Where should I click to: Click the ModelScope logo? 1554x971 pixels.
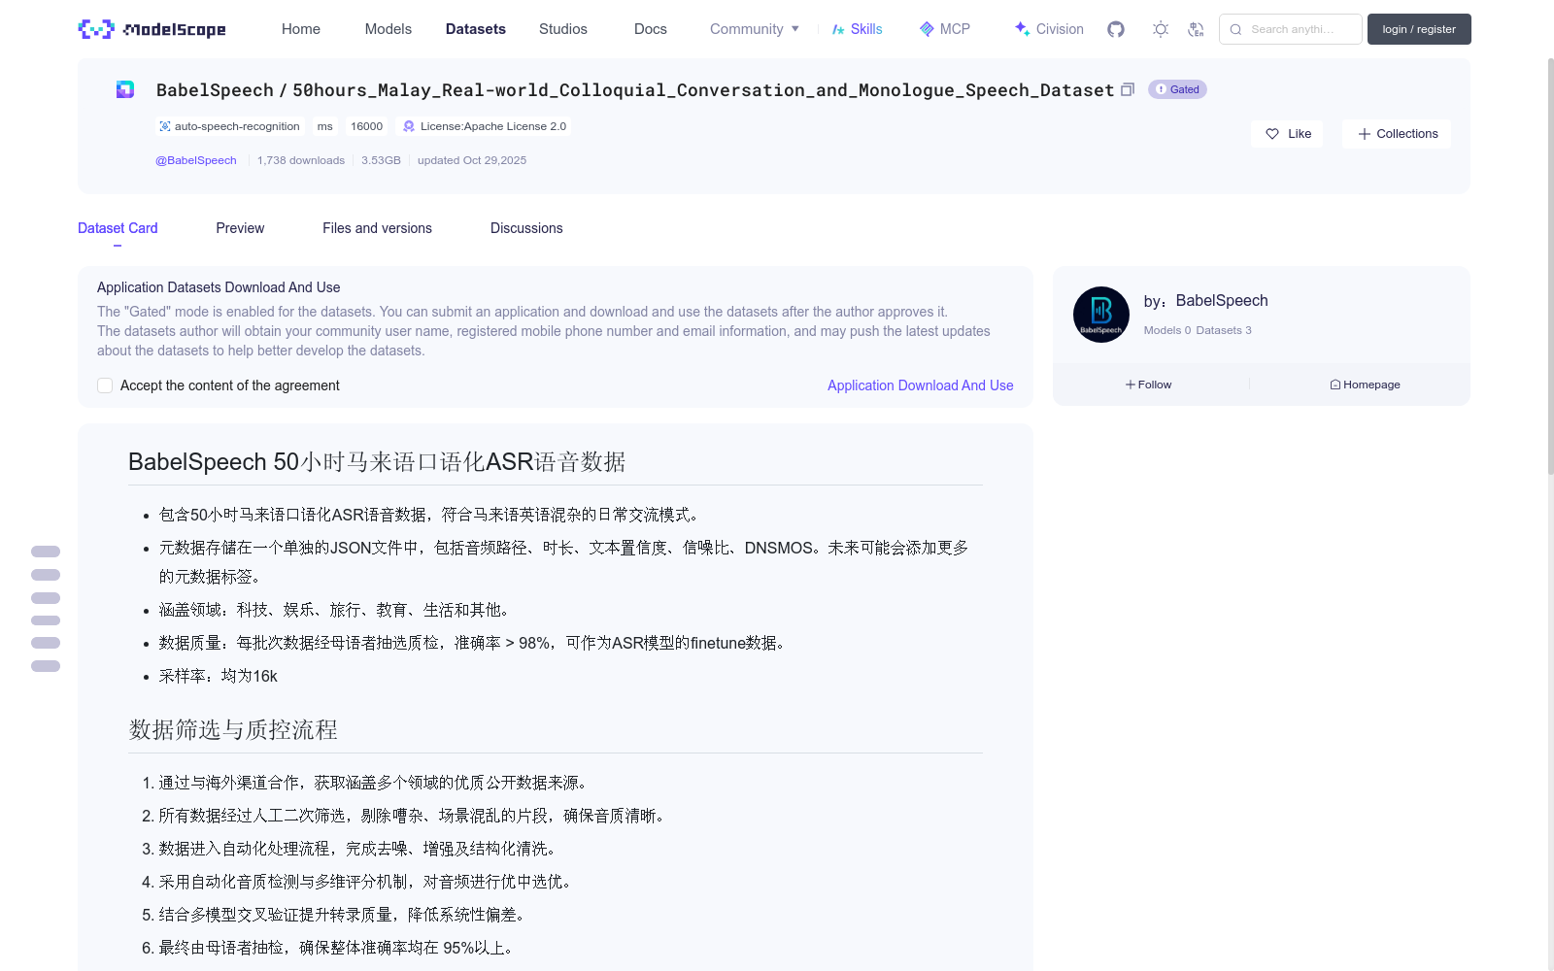pos(152,29)
